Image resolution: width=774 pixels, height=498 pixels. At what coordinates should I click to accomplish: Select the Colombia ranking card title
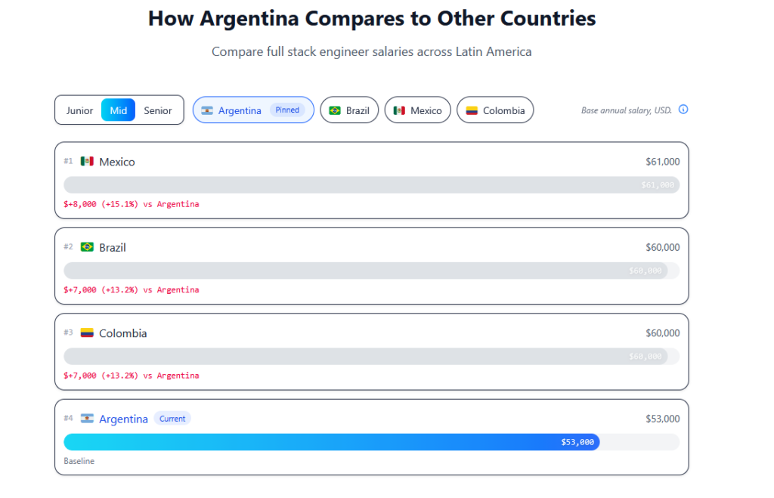(x=122, y=333)
